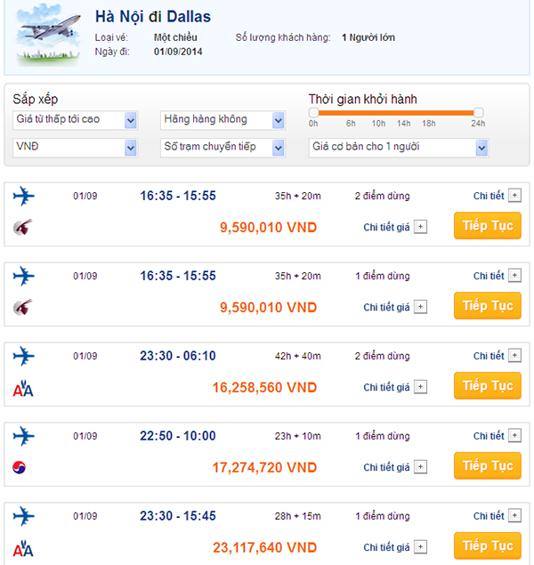Click airplane icon of the first 16:35 flight
534x565 pixels.
click(24, 196)
